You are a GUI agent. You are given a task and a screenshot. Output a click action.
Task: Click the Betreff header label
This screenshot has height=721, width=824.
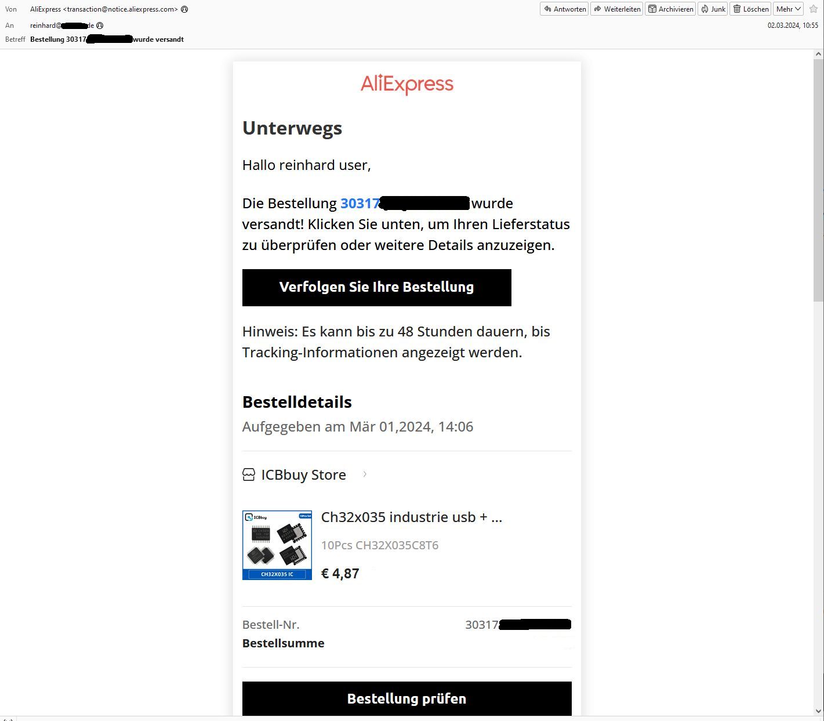point(15,39)
